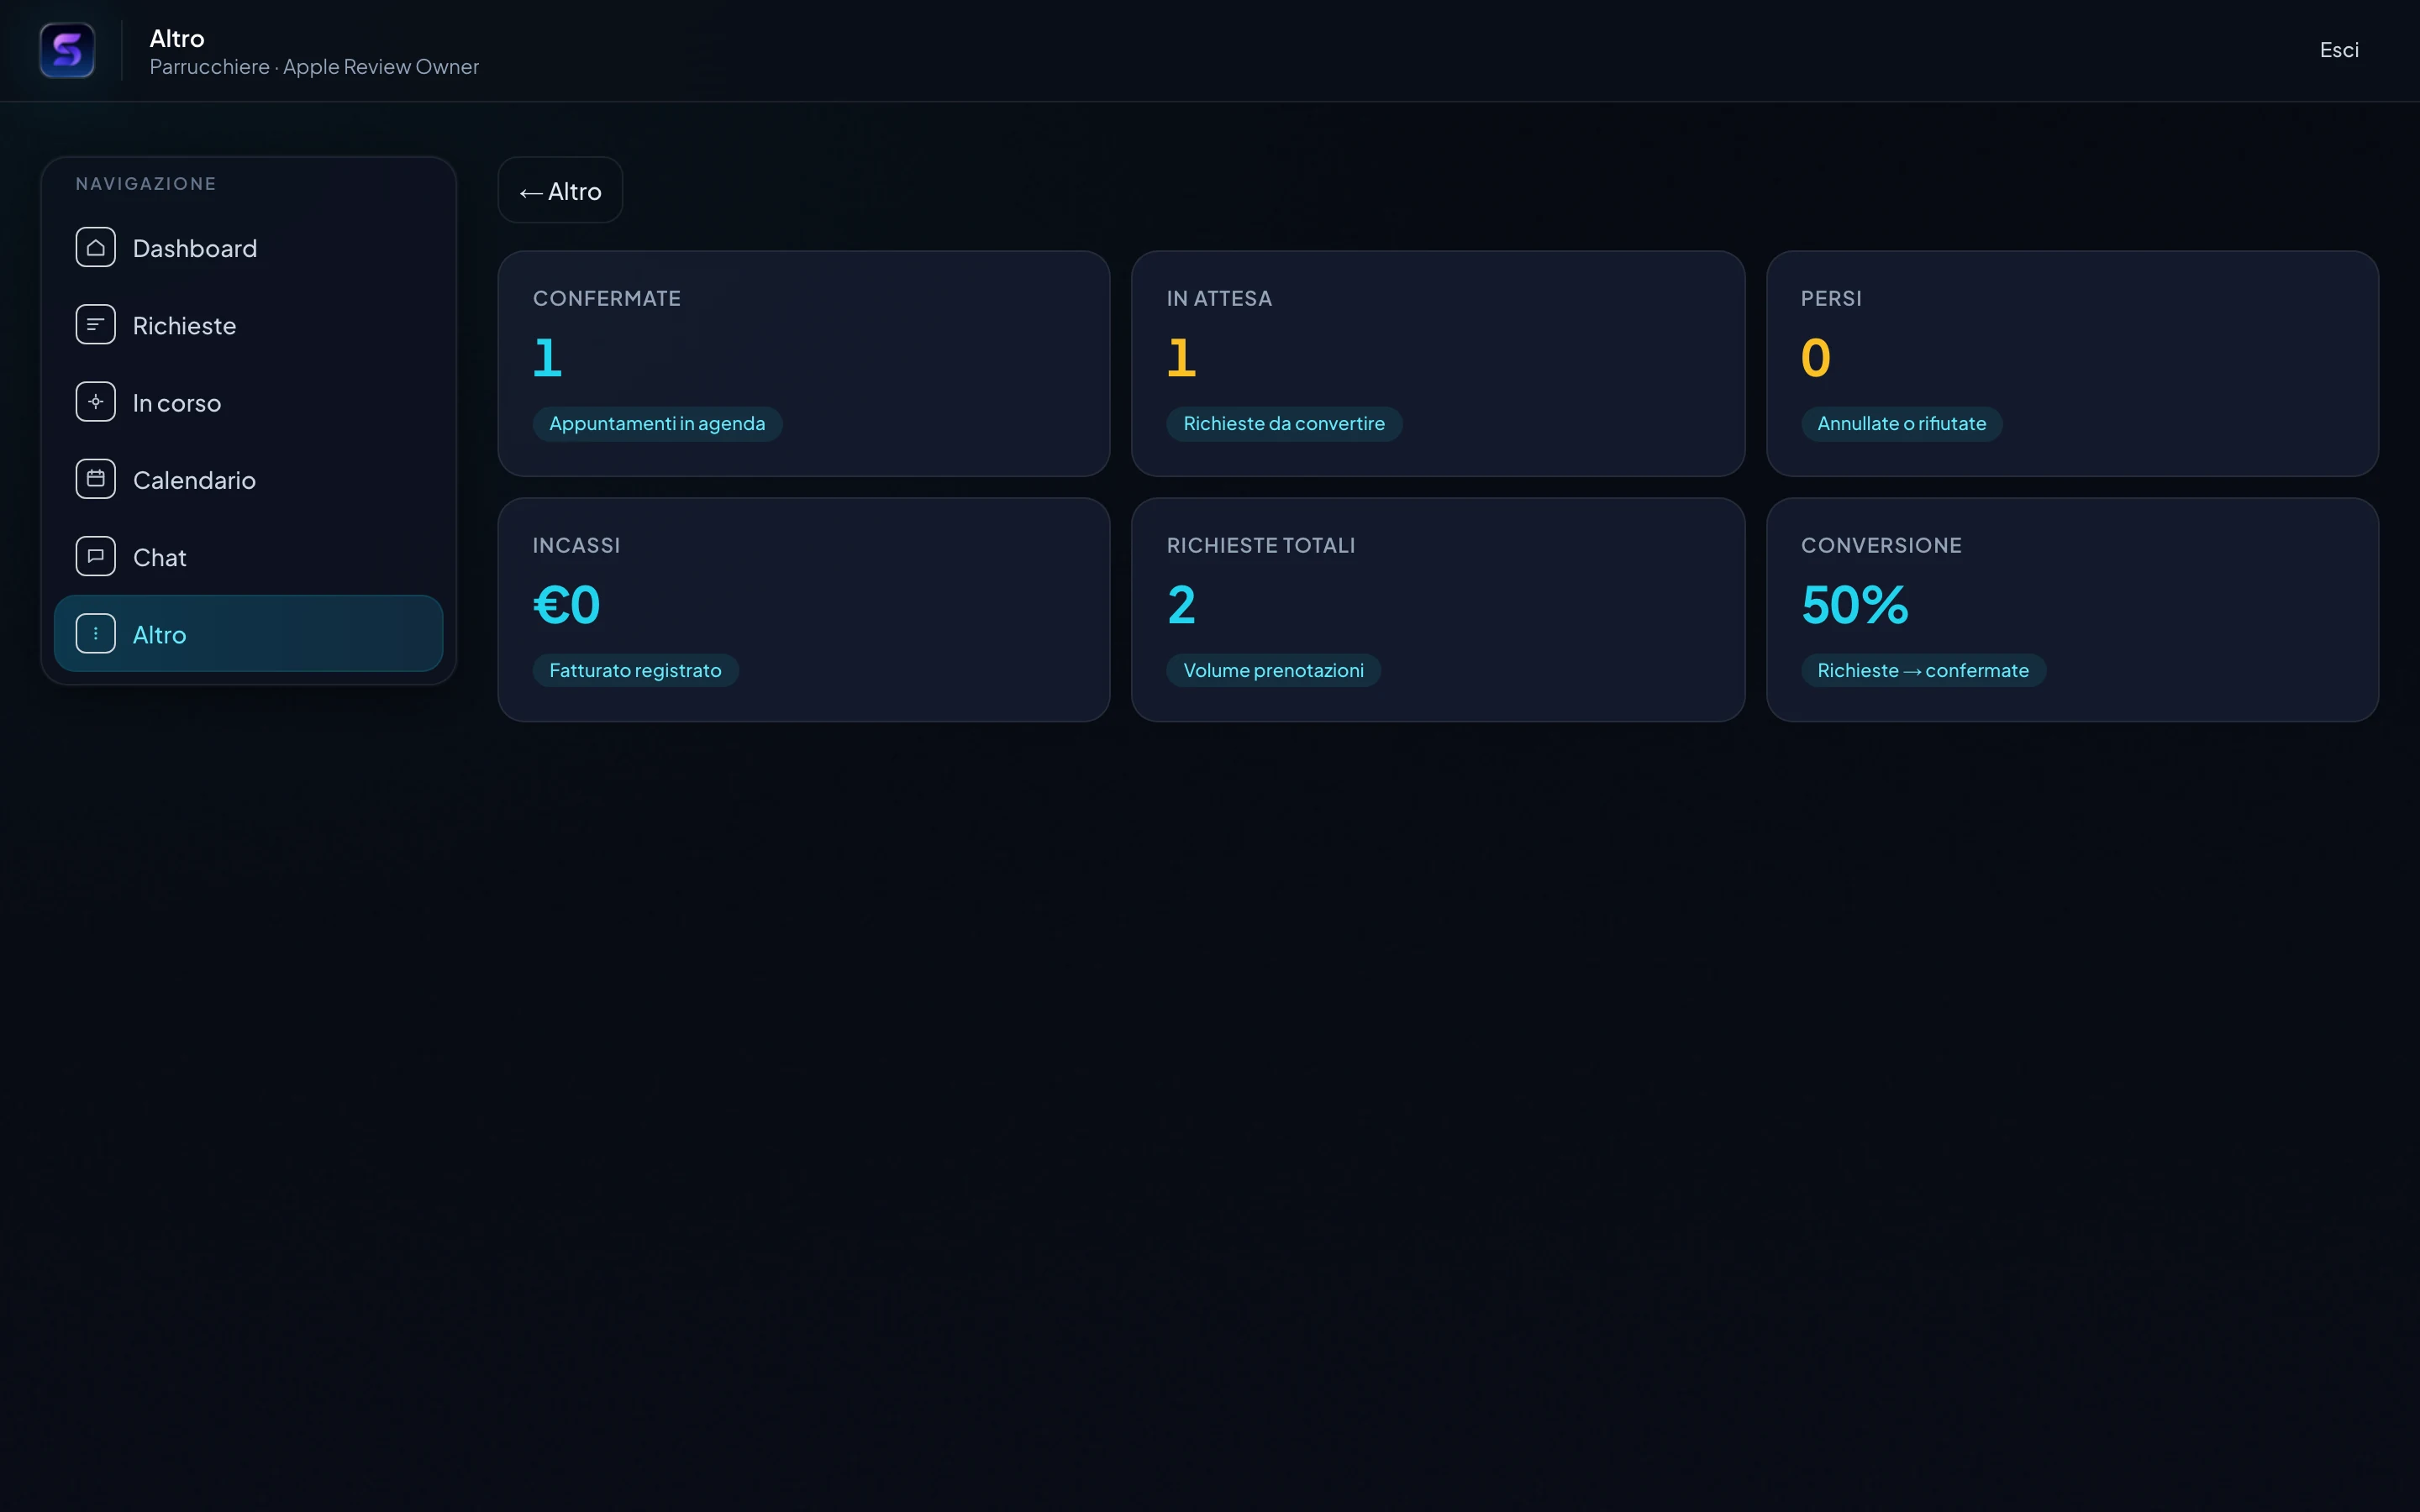2420x1512 pixels.
Task: Click the CONVERSIONE card heading
Action: click(x=1881, y=545)
